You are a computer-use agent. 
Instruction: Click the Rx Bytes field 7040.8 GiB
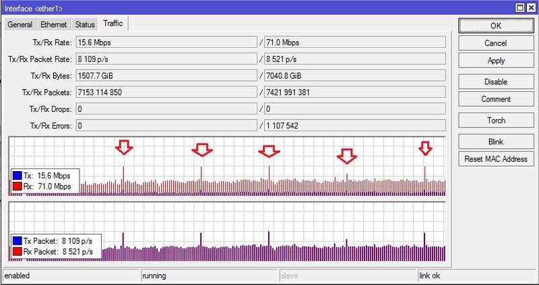[x=355, y=75]
